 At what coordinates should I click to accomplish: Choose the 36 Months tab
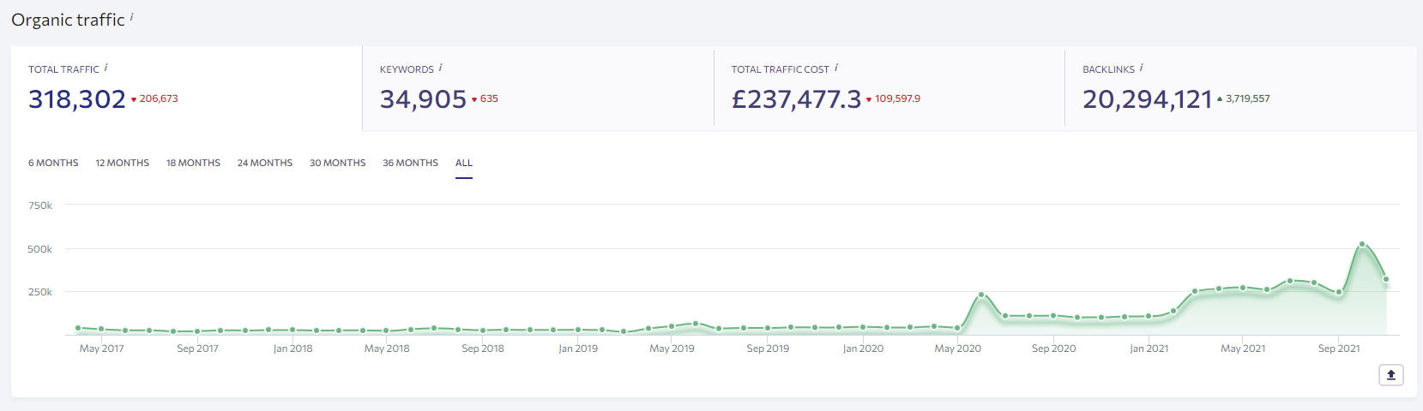(410, 163)
